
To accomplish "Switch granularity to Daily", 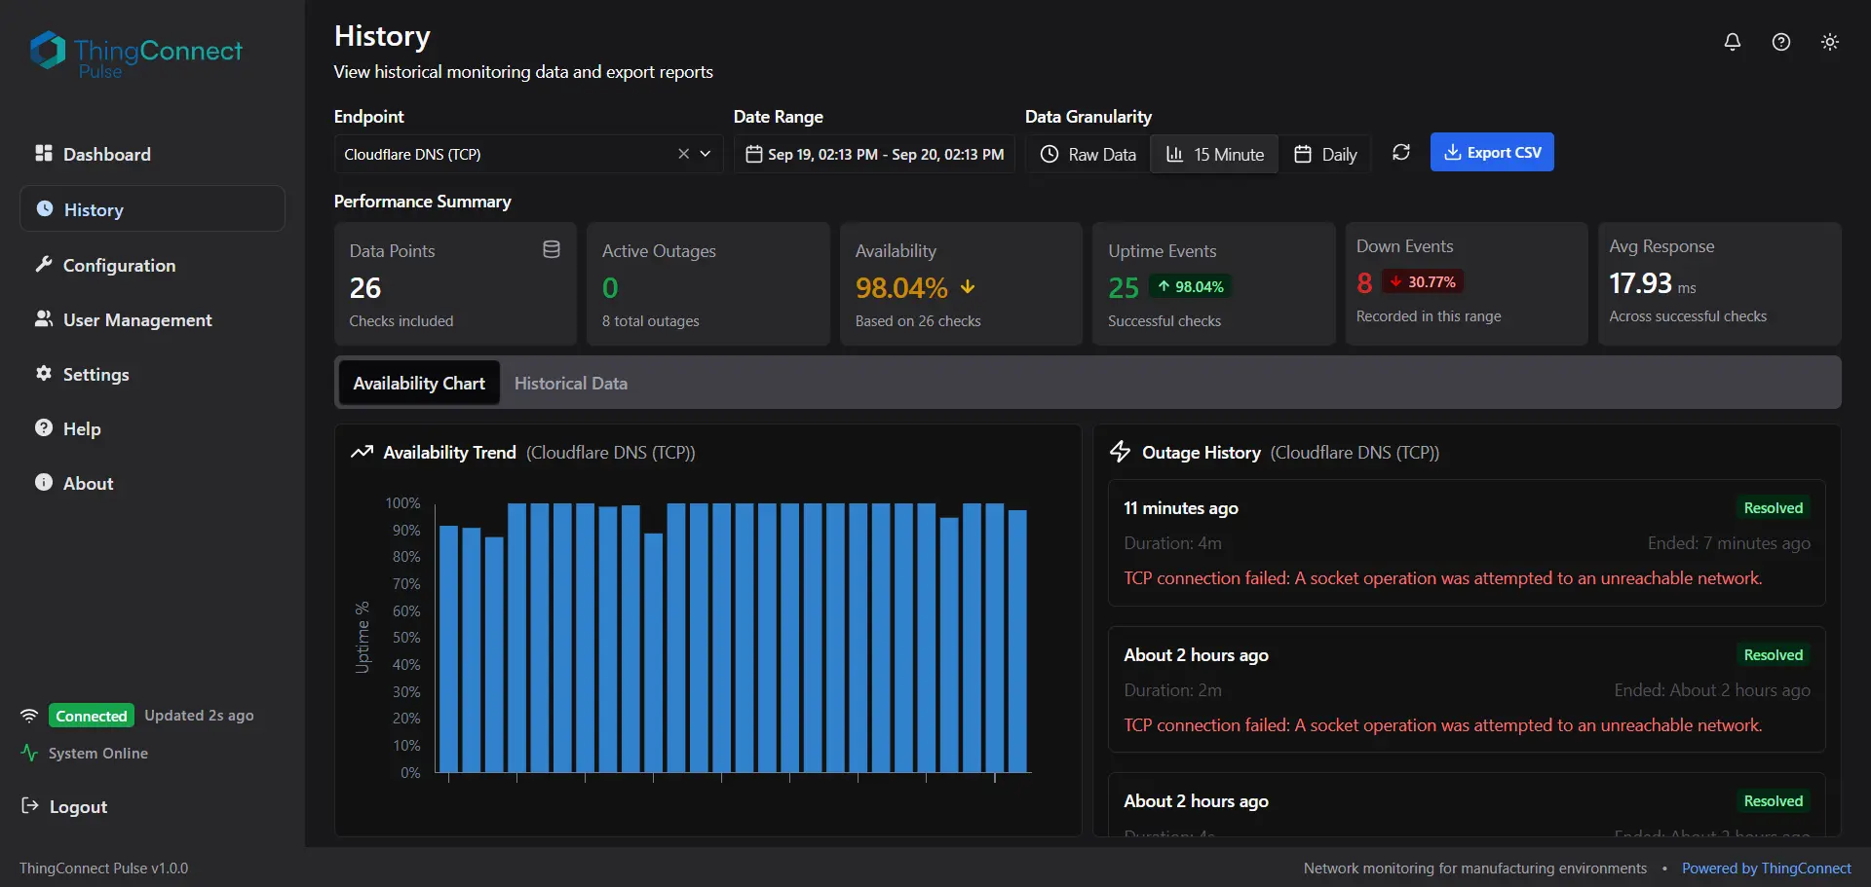I will point(1324,154).
